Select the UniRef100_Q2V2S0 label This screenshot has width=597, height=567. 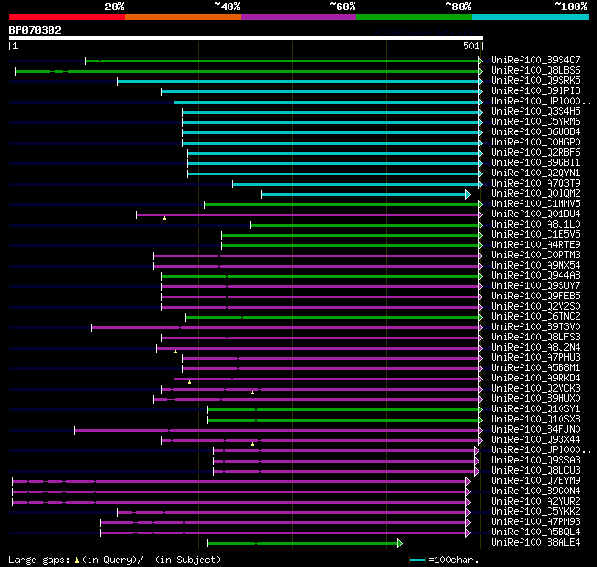[535, 307]
